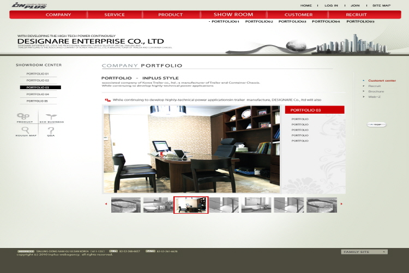Select the washbasin thumbnail

158,205
